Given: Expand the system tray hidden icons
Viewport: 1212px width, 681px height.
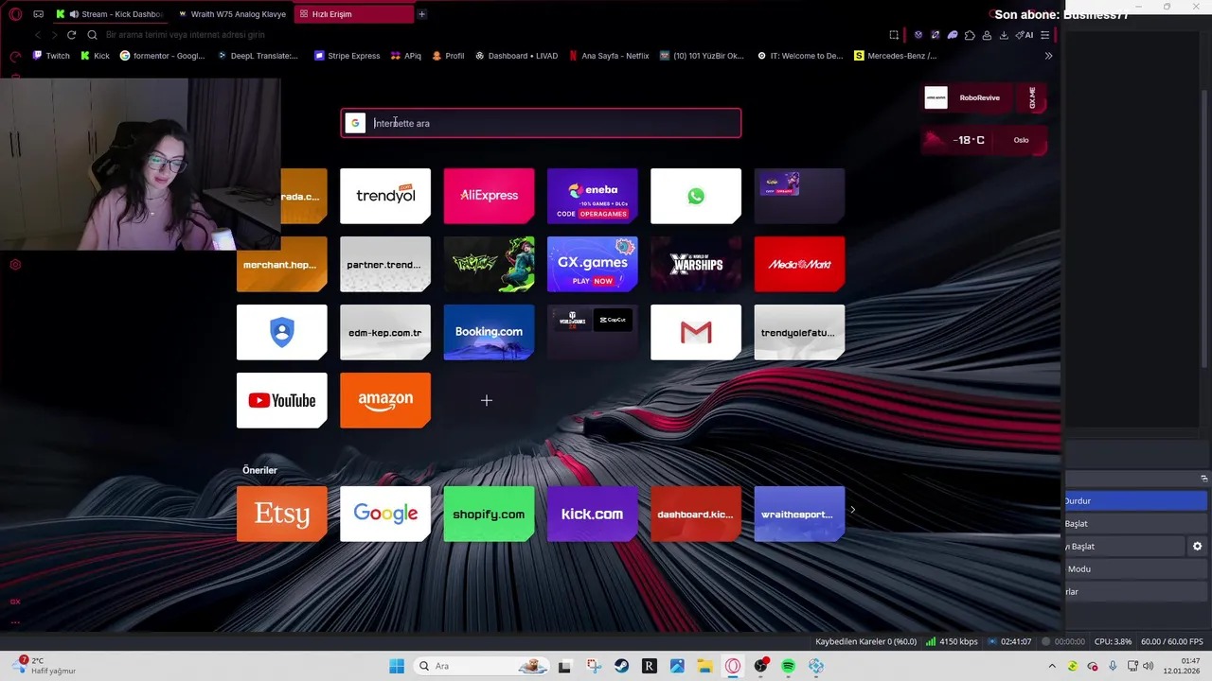Looking at the screenshot, I should point(1052,666).
